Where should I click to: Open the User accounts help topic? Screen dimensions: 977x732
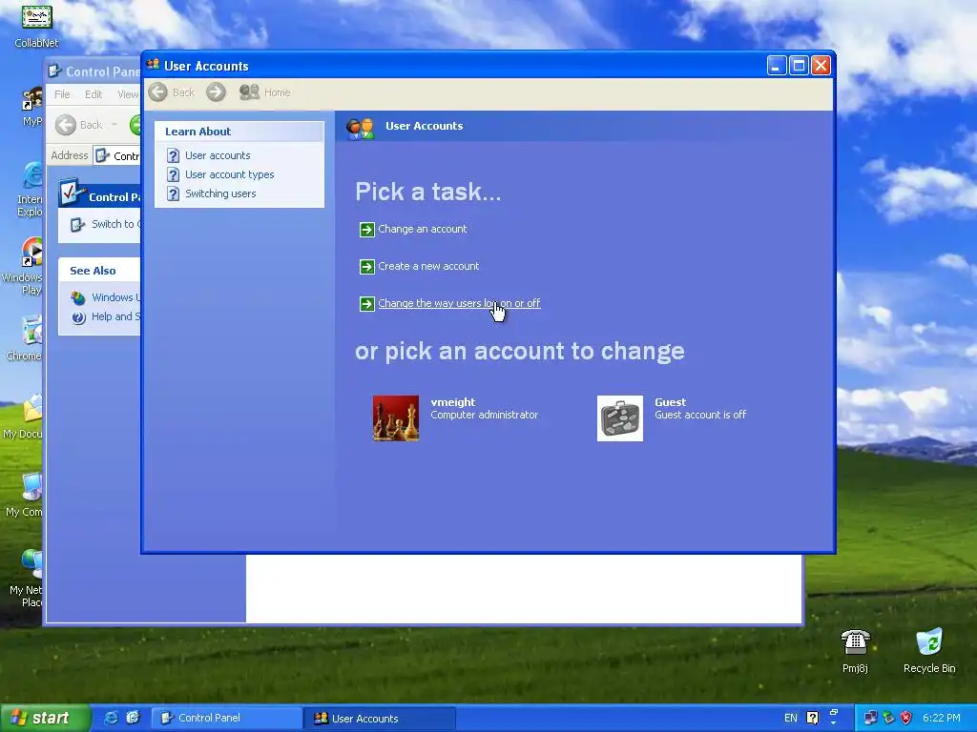(x=218, y=155)
